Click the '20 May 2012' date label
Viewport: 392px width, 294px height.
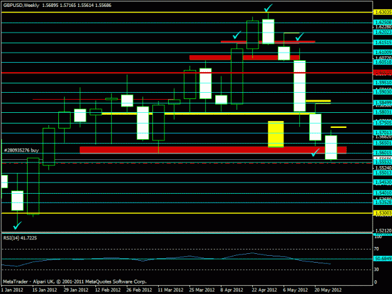click(328, 290)
